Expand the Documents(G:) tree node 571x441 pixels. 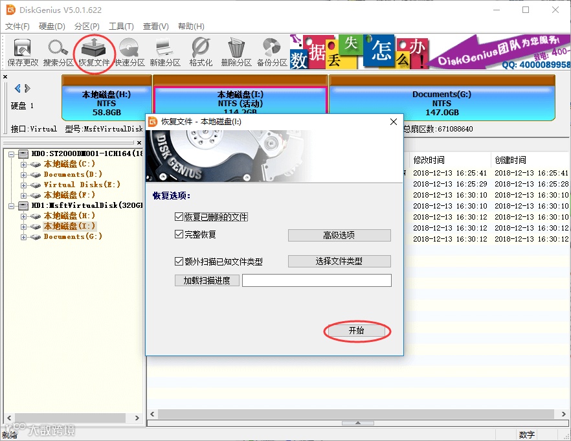[x=24, y=237]
